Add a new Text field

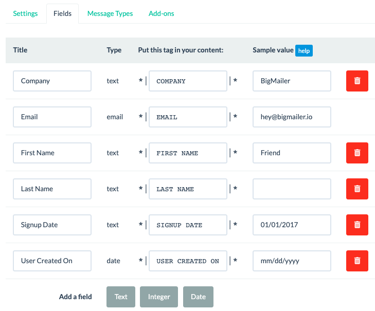pos(121,297)
